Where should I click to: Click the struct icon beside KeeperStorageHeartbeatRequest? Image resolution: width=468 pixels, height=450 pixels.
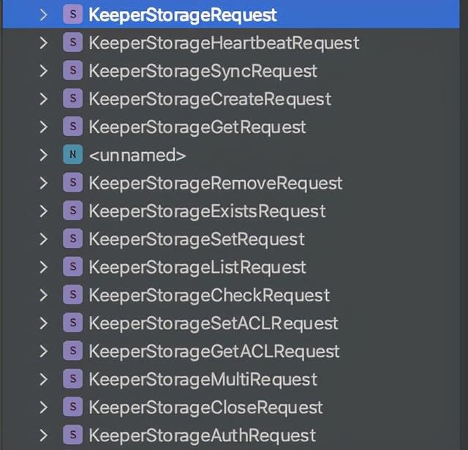(x=72, y=42)
